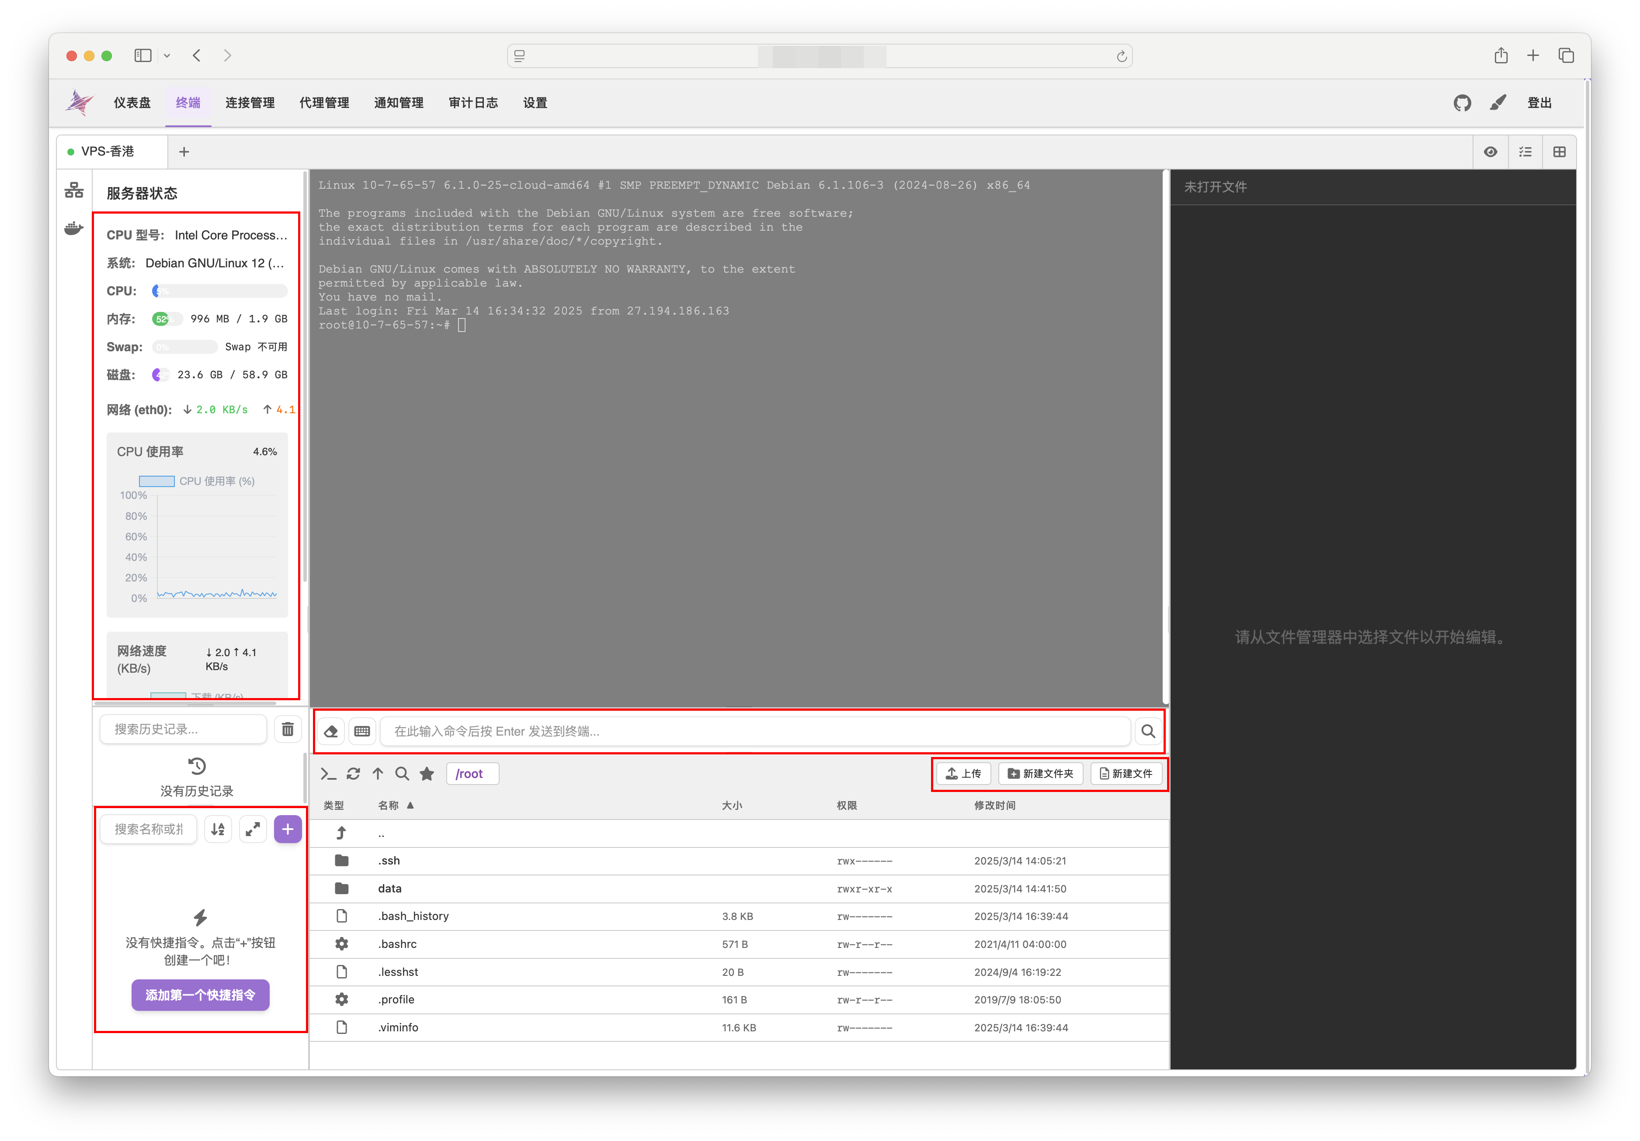Image resolution: width=1640 pixels, height=1141 pixels.
Task: Click the 添加第一个快捷指令 button
Action: 200,995
